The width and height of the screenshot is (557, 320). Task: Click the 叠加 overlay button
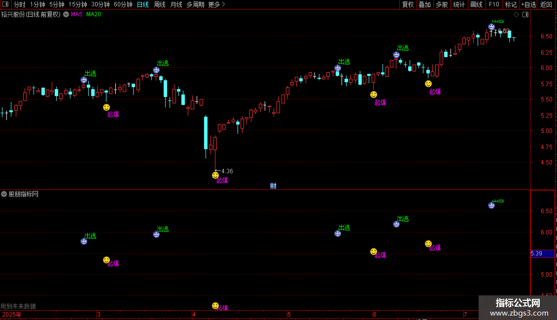(425, 4)
